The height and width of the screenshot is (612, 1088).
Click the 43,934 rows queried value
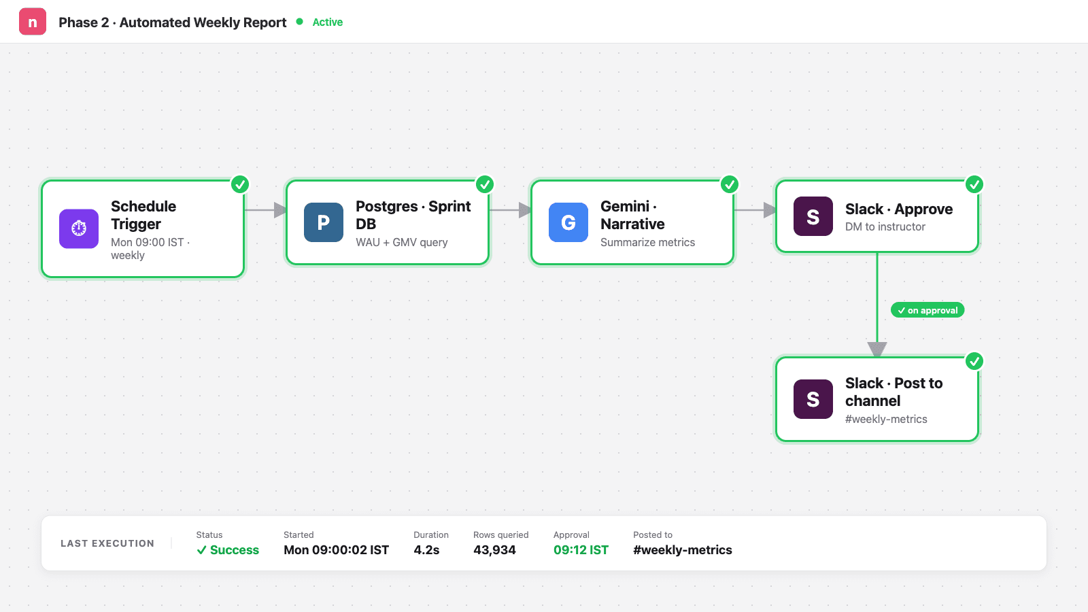(x=494, y=550)
